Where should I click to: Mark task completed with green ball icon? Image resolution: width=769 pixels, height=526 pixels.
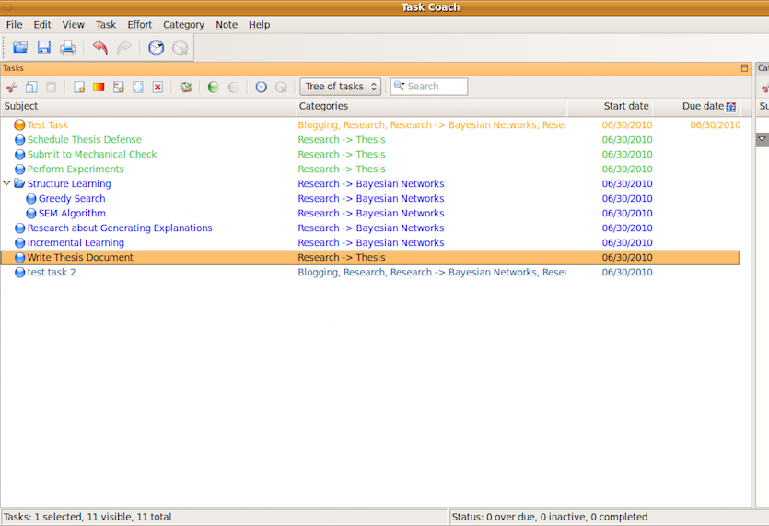[x=213, y=87]
